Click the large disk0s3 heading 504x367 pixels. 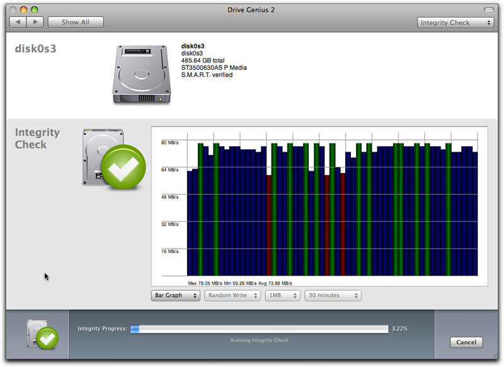(x=35, y=48)
